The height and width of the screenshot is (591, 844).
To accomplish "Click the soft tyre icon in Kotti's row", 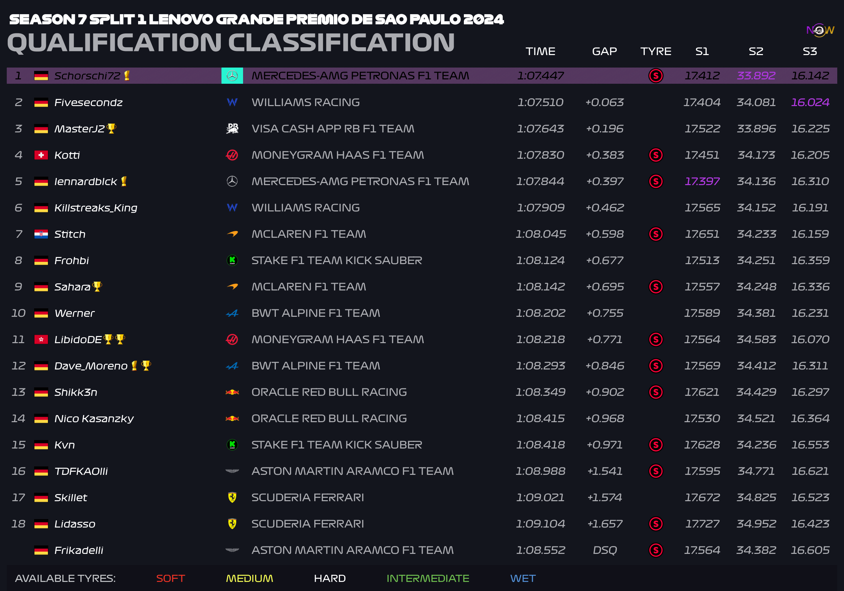I will 656,155.
